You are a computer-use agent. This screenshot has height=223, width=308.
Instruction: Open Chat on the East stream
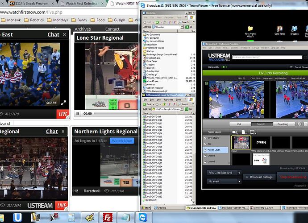click(x=53, y=34)
